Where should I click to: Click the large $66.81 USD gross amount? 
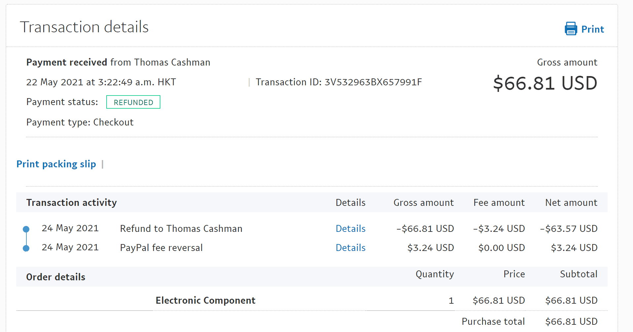(545, 83)
